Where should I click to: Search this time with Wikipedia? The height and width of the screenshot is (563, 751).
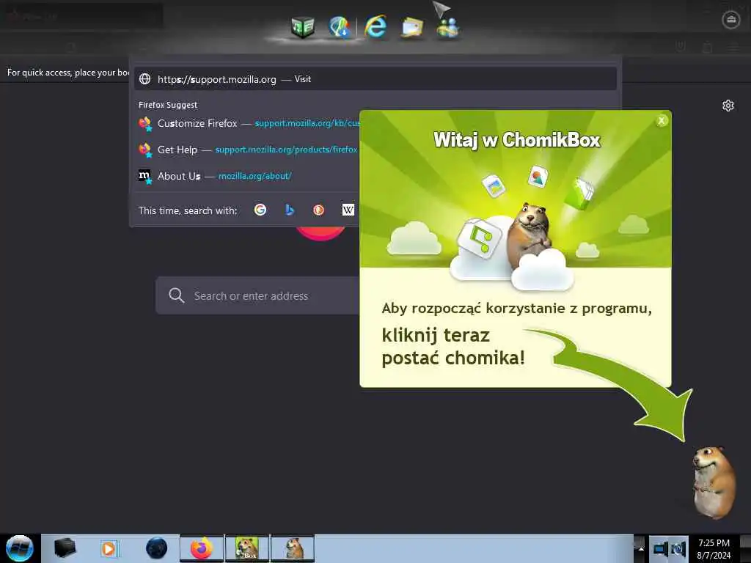point(348,210)
